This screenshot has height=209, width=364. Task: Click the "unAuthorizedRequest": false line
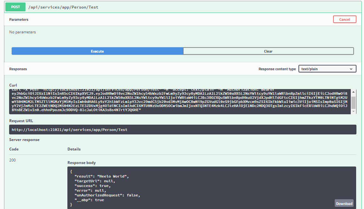107,195
